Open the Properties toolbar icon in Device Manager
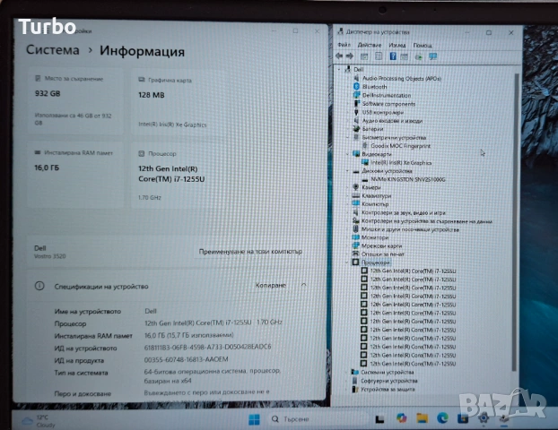The width and height of the screenshot is (558, 430). pos(379,56)
